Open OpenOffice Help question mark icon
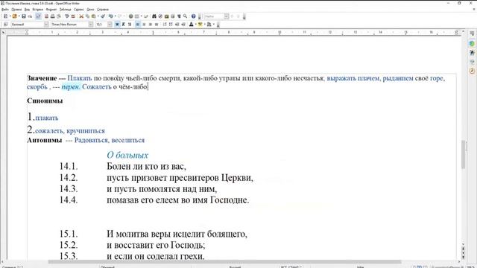This screenshot has height=268, width=477. click(194, 16)
